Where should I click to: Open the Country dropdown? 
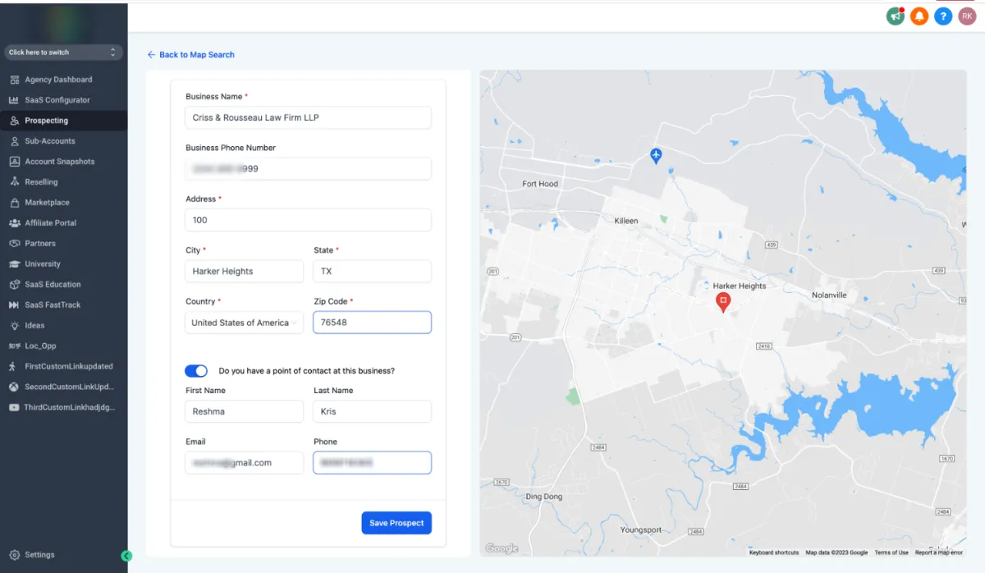(245, 323)
